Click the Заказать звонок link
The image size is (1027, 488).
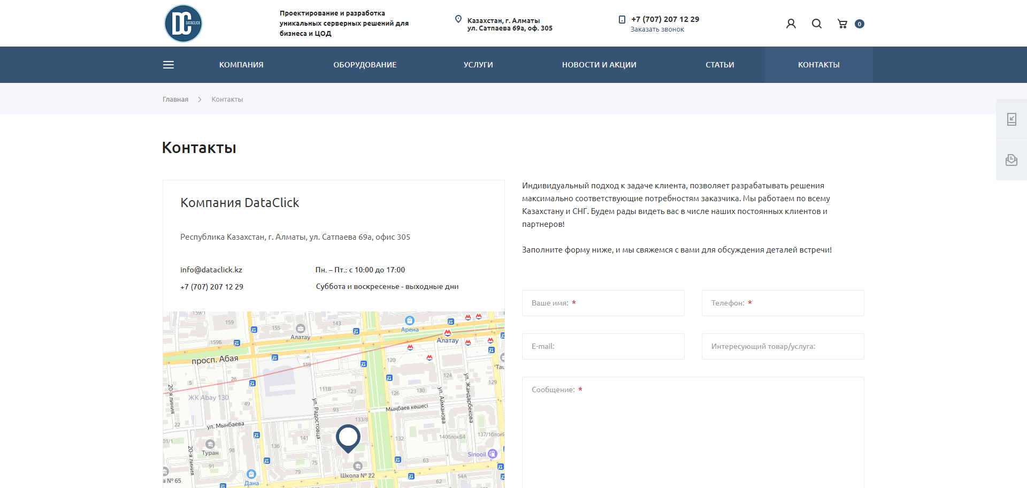tap(657, 29)
